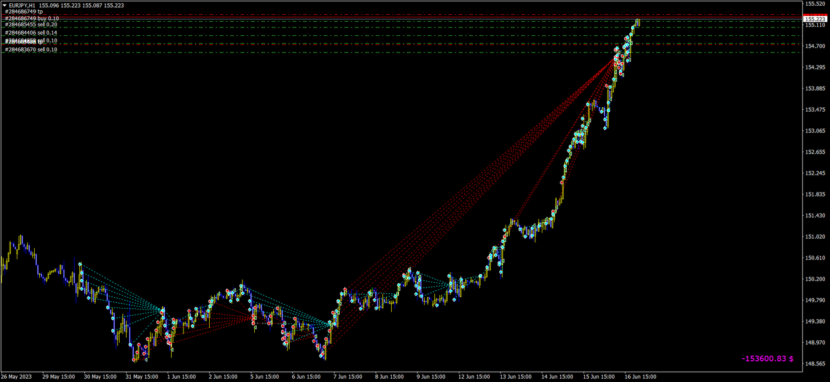This screenshot has height=382, width=830.
Task: Click the 149.790 price scale value
Action: point(815,300)
